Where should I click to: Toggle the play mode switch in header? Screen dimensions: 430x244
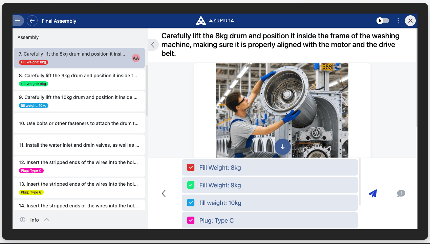point(383,21)
